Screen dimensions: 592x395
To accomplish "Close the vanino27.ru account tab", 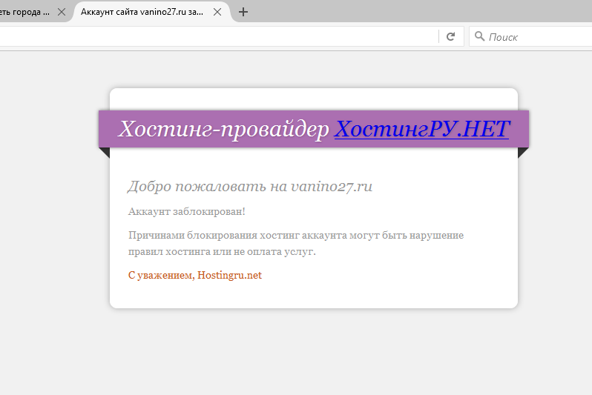I will click(x=217, y=12).
